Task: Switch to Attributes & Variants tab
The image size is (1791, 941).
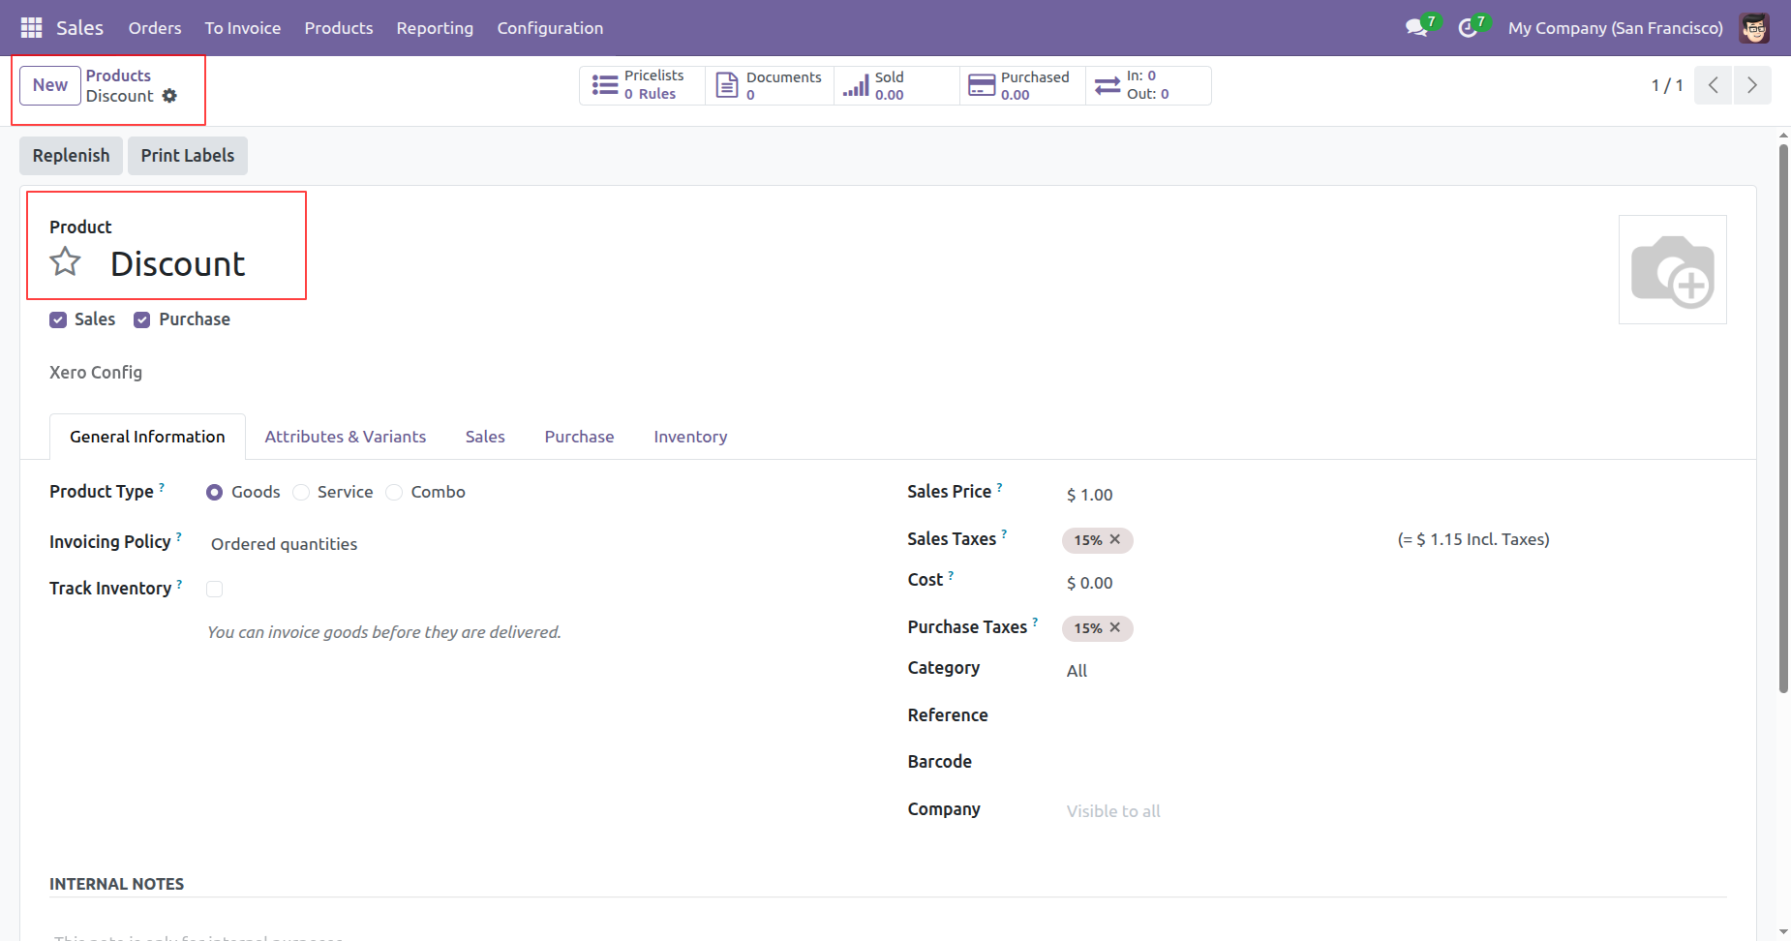Action: point(345,437)
